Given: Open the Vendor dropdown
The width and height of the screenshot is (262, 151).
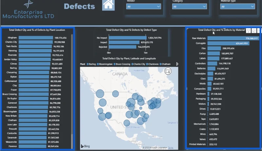Looking at the screenshot, I should coord(143,7).
